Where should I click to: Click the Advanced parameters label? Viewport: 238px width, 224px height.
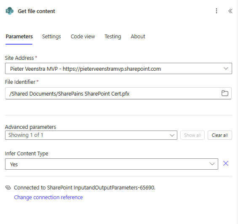[30, 127]
